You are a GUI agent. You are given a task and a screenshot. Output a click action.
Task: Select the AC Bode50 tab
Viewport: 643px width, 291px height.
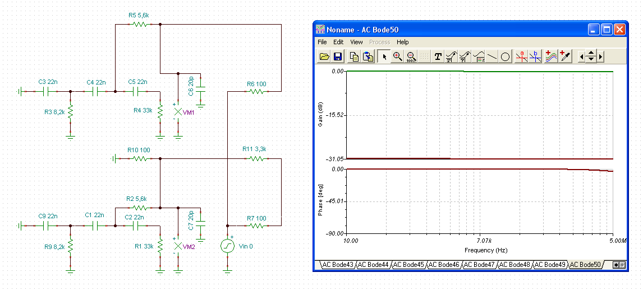click(x=586, y=265)
